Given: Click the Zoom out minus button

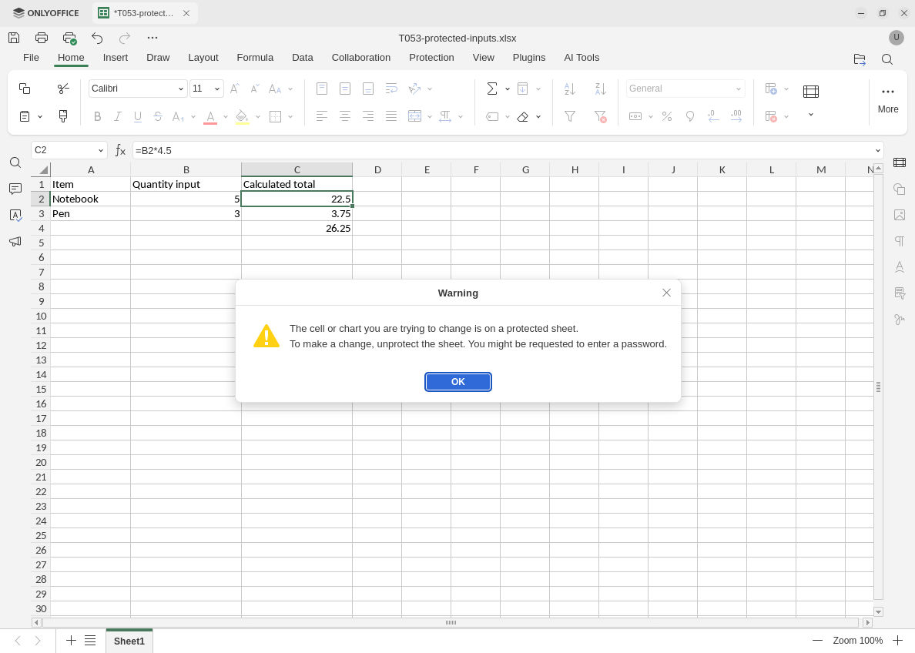Looking at the screenshot, I should (x=817, y=641).
